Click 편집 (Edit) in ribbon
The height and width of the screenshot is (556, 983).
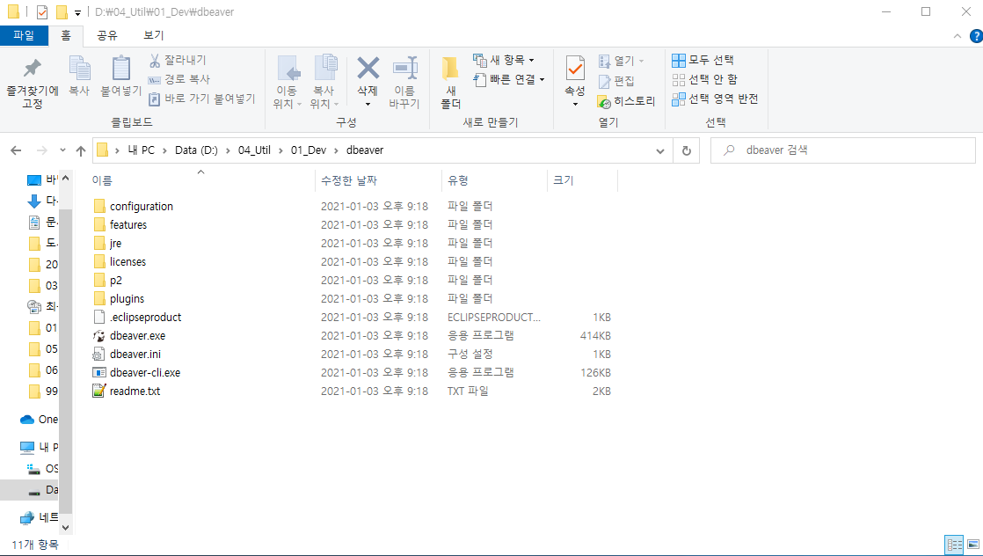pyautogui.click(x=617, y=82)
